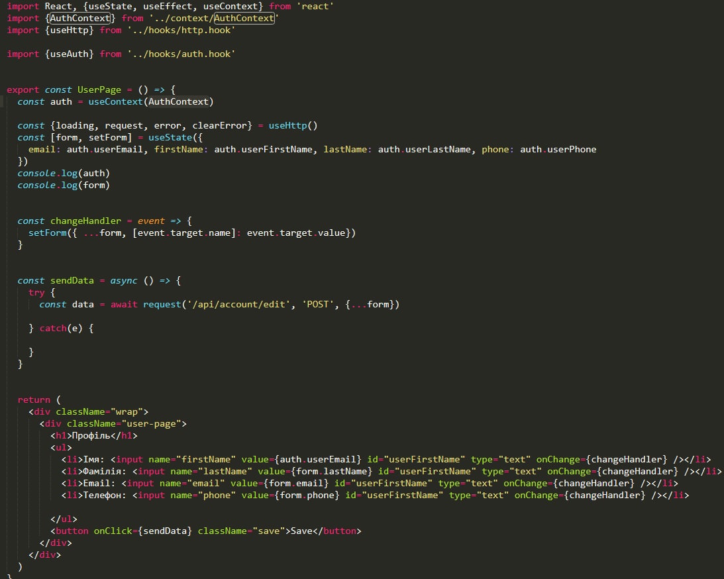Click 'form.lastName' value in the Фамілія input
Image resolution: width=724 pixels, height=579 pixels.
[x=331, y=472]
